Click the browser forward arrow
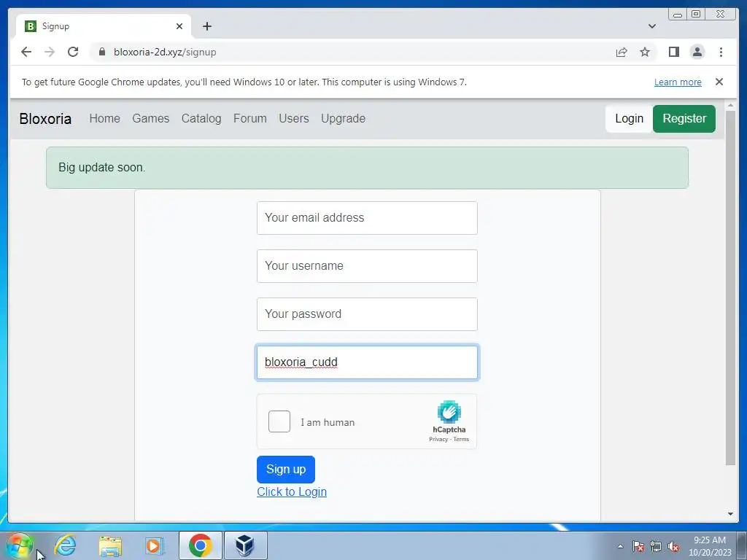This screenshot has width=747, height=560. tap(50, 52)
